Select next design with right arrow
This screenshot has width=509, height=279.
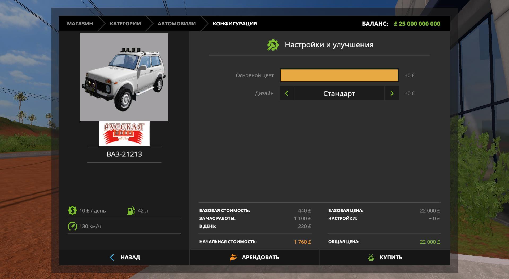(x=392, y=93)
